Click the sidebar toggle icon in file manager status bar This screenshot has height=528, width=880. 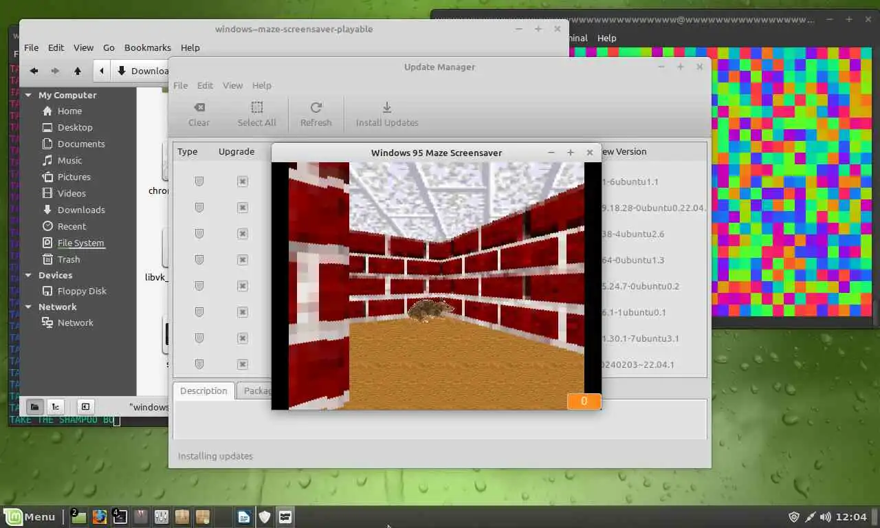tap(85, 406)
